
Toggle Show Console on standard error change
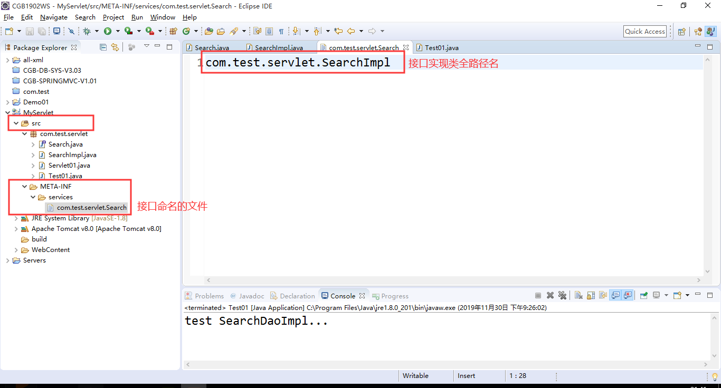628,296
